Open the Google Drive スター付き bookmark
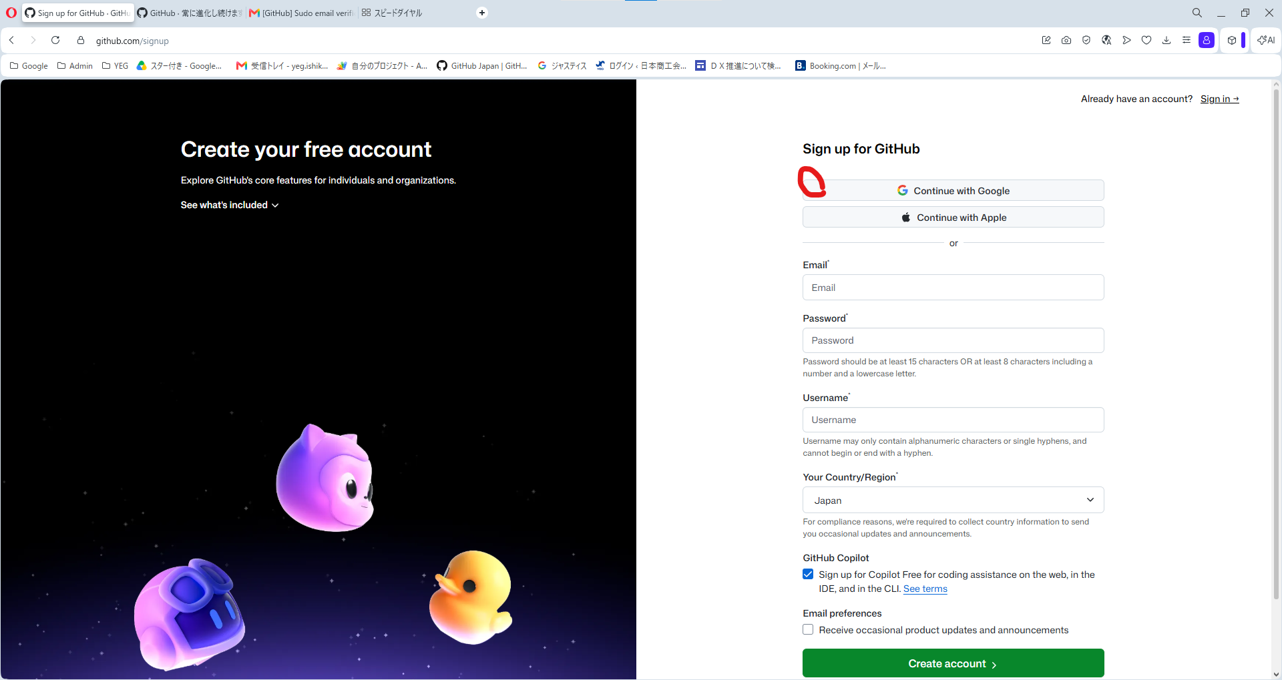Image resolution: width=1282 pixels, height=680 pixels. pos(179,65)
